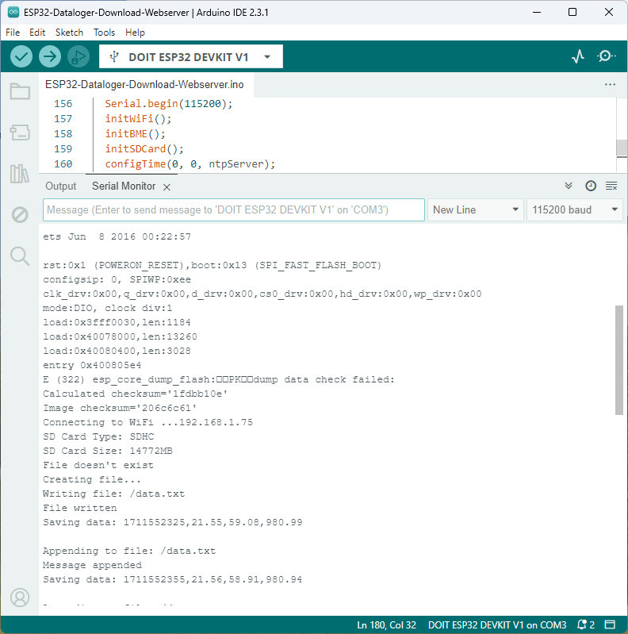Click the code editor vertical scrollbar thumb
Viewport: 628px width, 634px height.
(622, 148)
